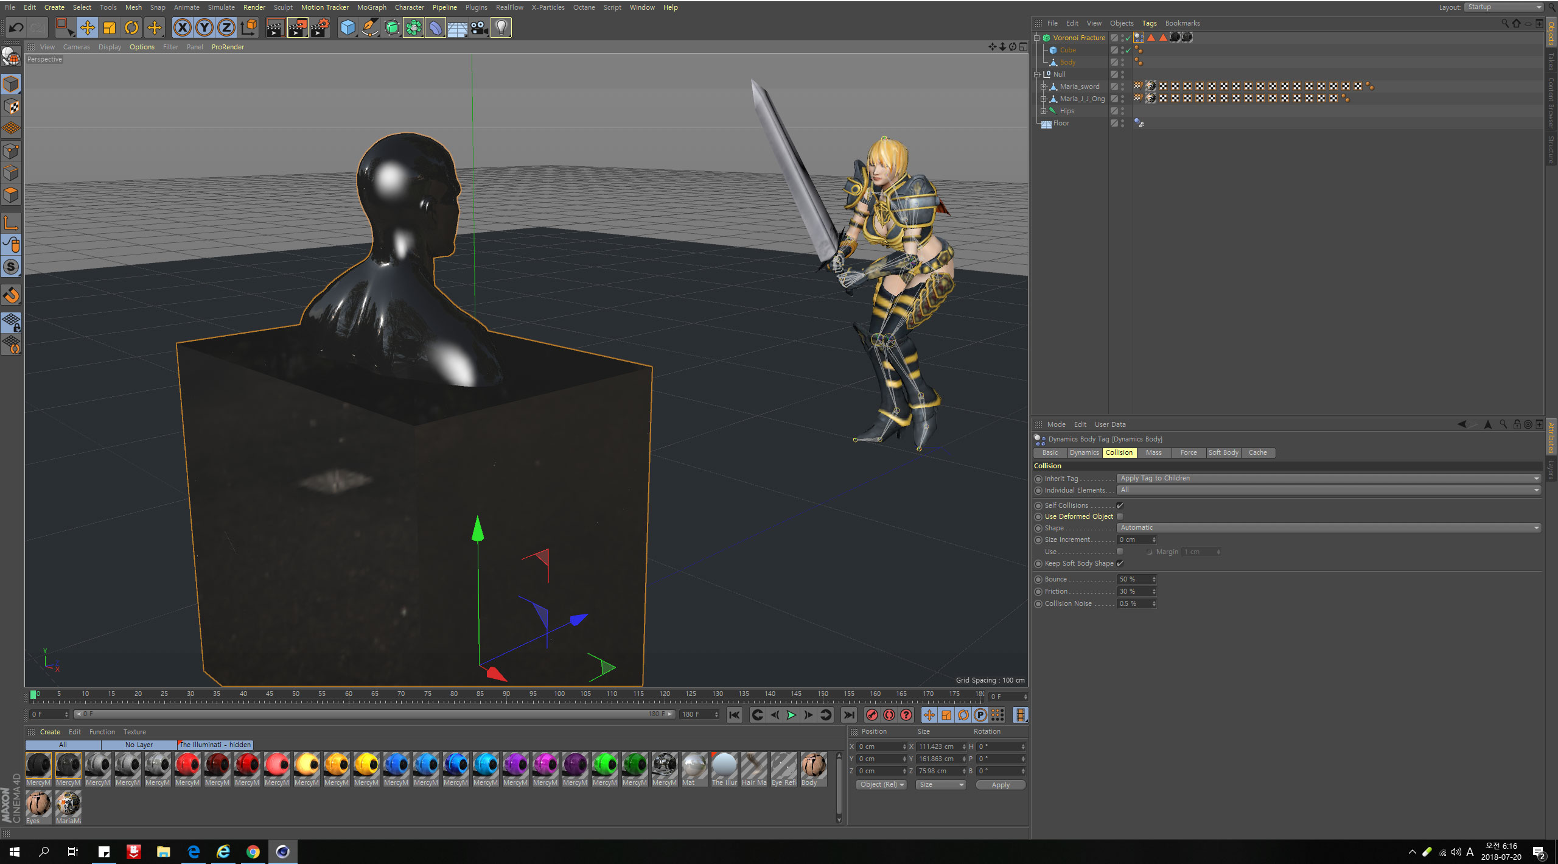
Task: Open Tags menu in Object Manager
Action: [1149, 23]
